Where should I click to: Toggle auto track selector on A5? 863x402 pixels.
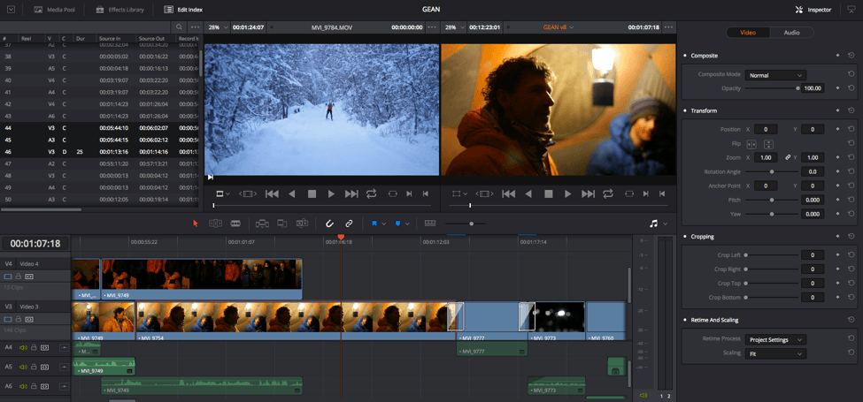[x=44, y=367]
